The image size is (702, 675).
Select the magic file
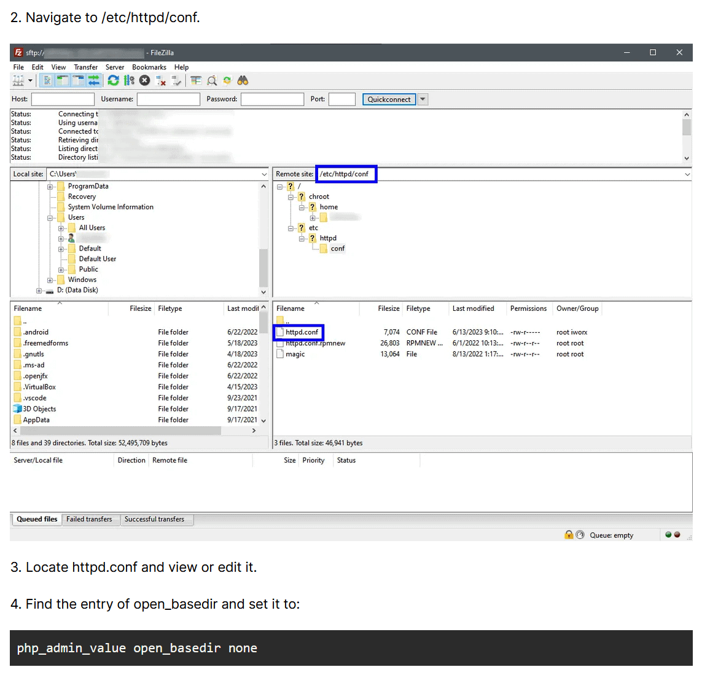(295, 354)
